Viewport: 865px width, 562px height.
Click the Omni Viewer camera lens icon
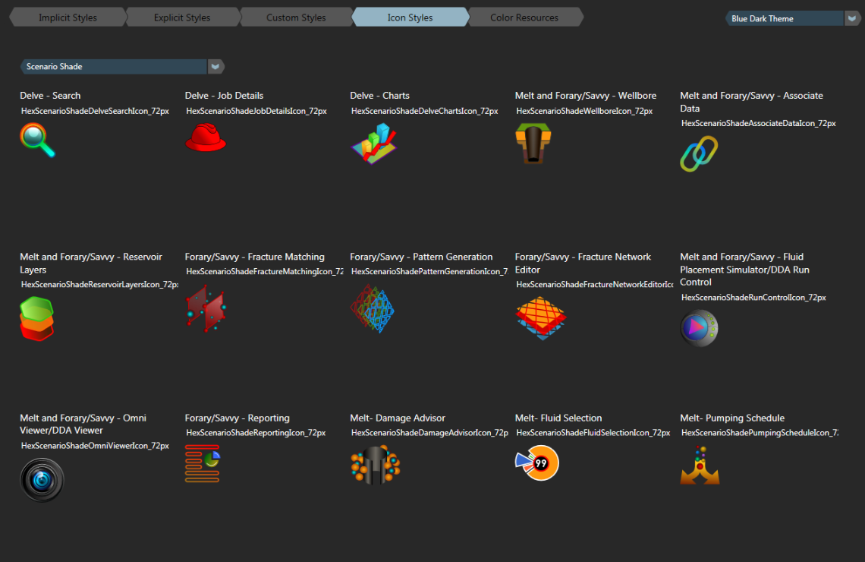pos(42,480)
